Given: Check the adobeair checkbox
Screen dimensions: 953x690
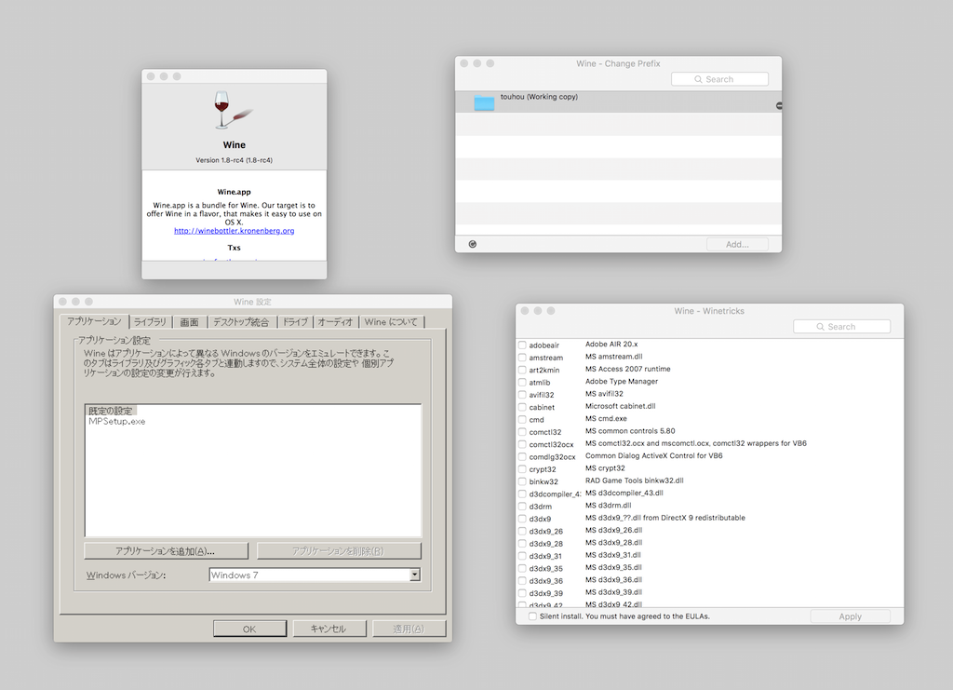Looking at the screenshot, I should coord(522,345).
